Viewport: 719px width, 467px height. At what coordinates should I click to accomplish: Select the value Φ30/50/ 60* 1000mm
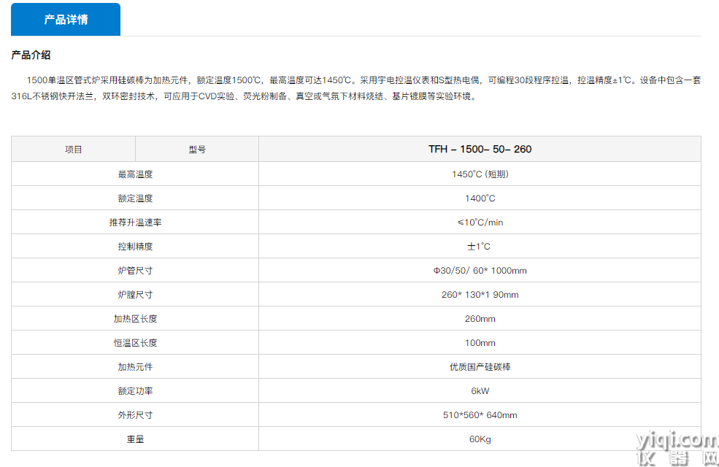point(480,271)
